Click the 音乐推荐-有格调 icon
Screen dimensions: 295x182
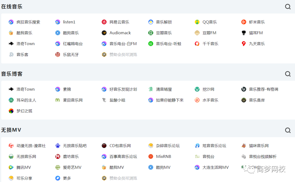click(244, 89)
